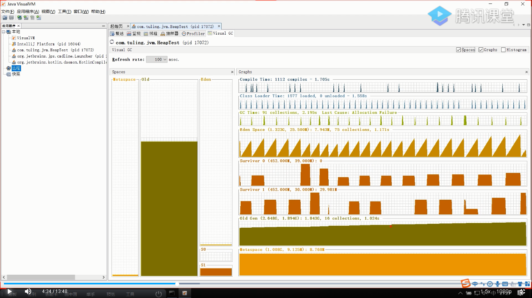Image resolution: width=532 pixels, height=298 pixels.
Task: Mute the video volume speaker icon
Action: (28, 291)
